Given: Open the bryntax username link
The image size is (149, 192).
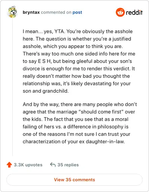Looking at the screenshot, I should pos(31,12).
